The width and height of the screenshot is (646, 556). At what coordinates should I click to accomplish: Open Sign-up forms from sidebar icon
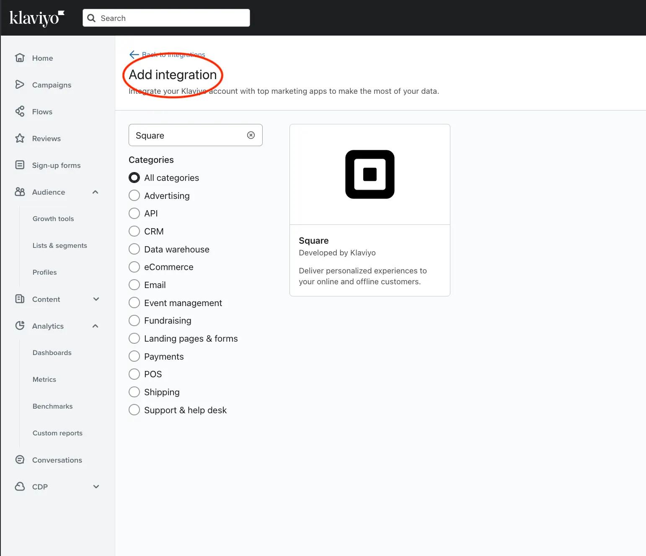coord(20,165)
